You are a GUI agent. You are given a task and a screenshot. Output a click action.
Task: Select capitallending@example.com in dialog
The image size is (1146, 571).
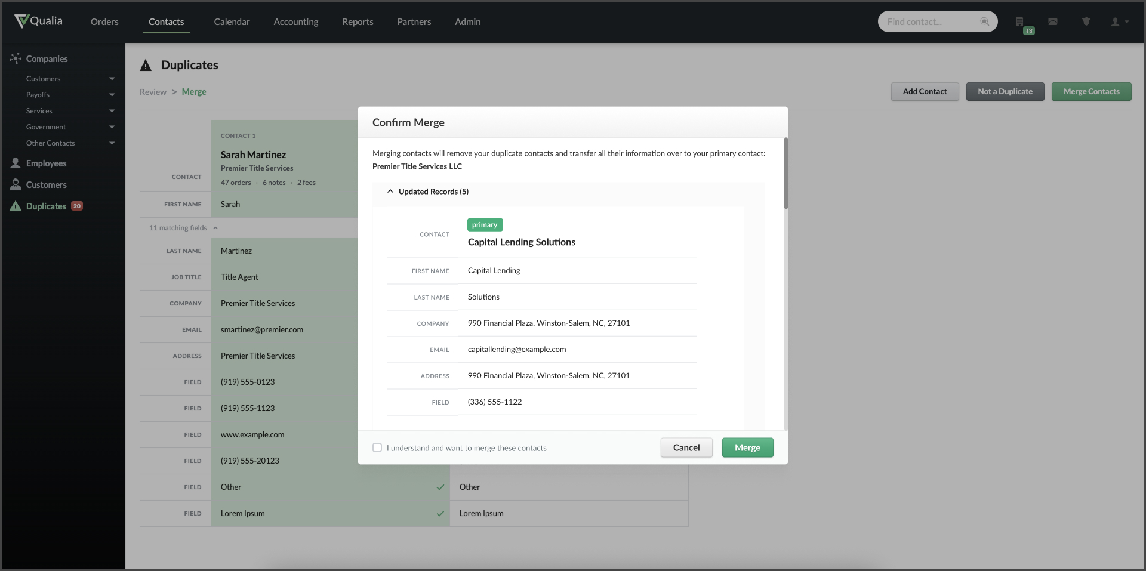coord(517,350)
